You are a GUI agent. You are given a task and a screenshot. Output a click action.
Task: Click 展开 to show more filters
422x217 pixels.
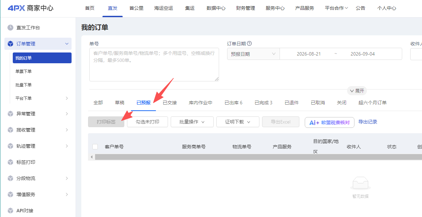pos(357,91)
